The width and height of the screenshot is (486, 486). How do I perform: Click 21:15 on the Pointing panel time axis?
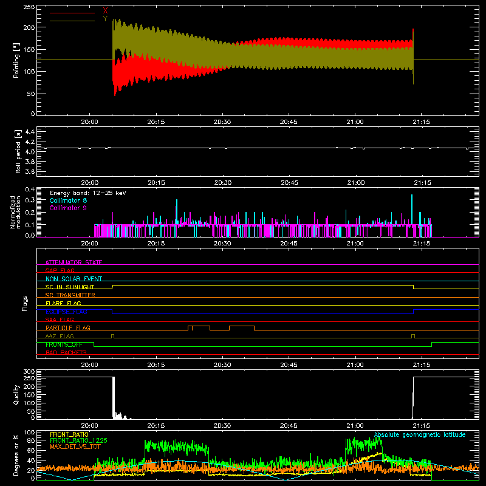[421, 122]
